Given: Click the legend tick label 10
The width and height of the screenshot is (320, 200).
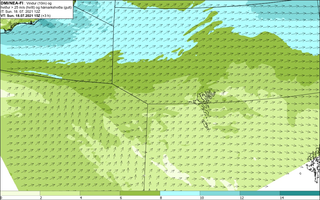Looking at the screenshot, I should [202, 198].
